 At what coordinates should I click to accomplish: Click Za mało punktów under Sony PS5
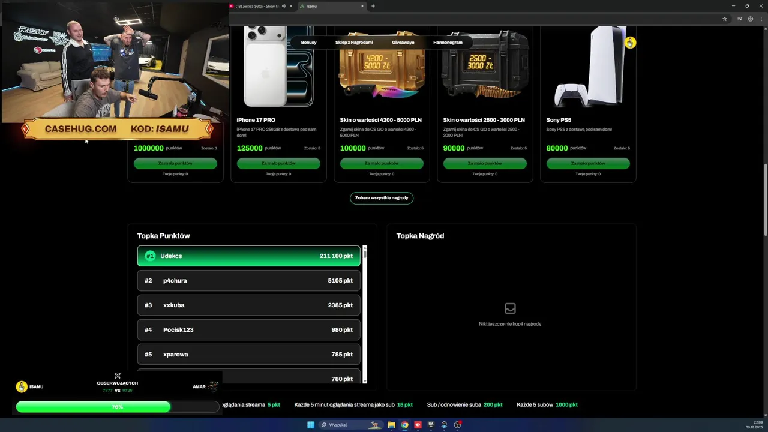[588, 163]
